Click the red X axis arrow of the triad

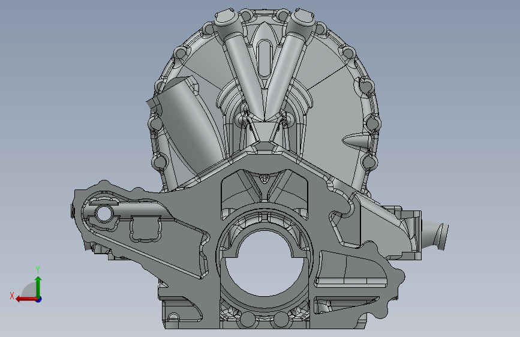(26, 299)
